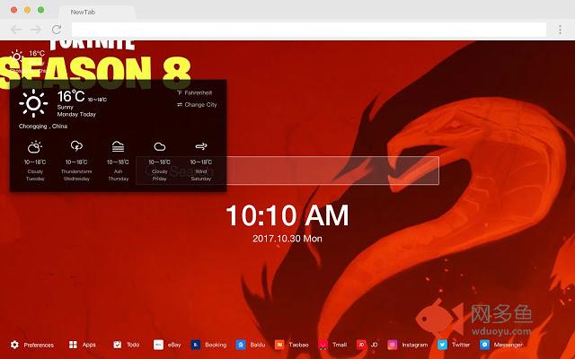Click the large sunny weather icon
Viewport: 575px width, 359px height.
click(x=33, y=103)
